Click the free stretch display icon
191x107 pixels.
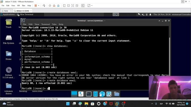click(89, 6)
